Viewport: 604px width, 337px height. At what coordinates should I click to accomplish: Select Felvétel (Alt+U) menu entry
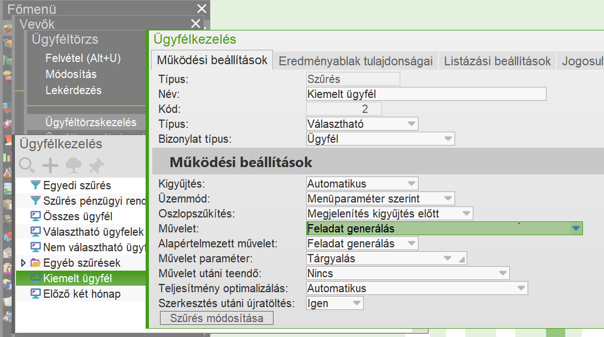pos(83,58)
